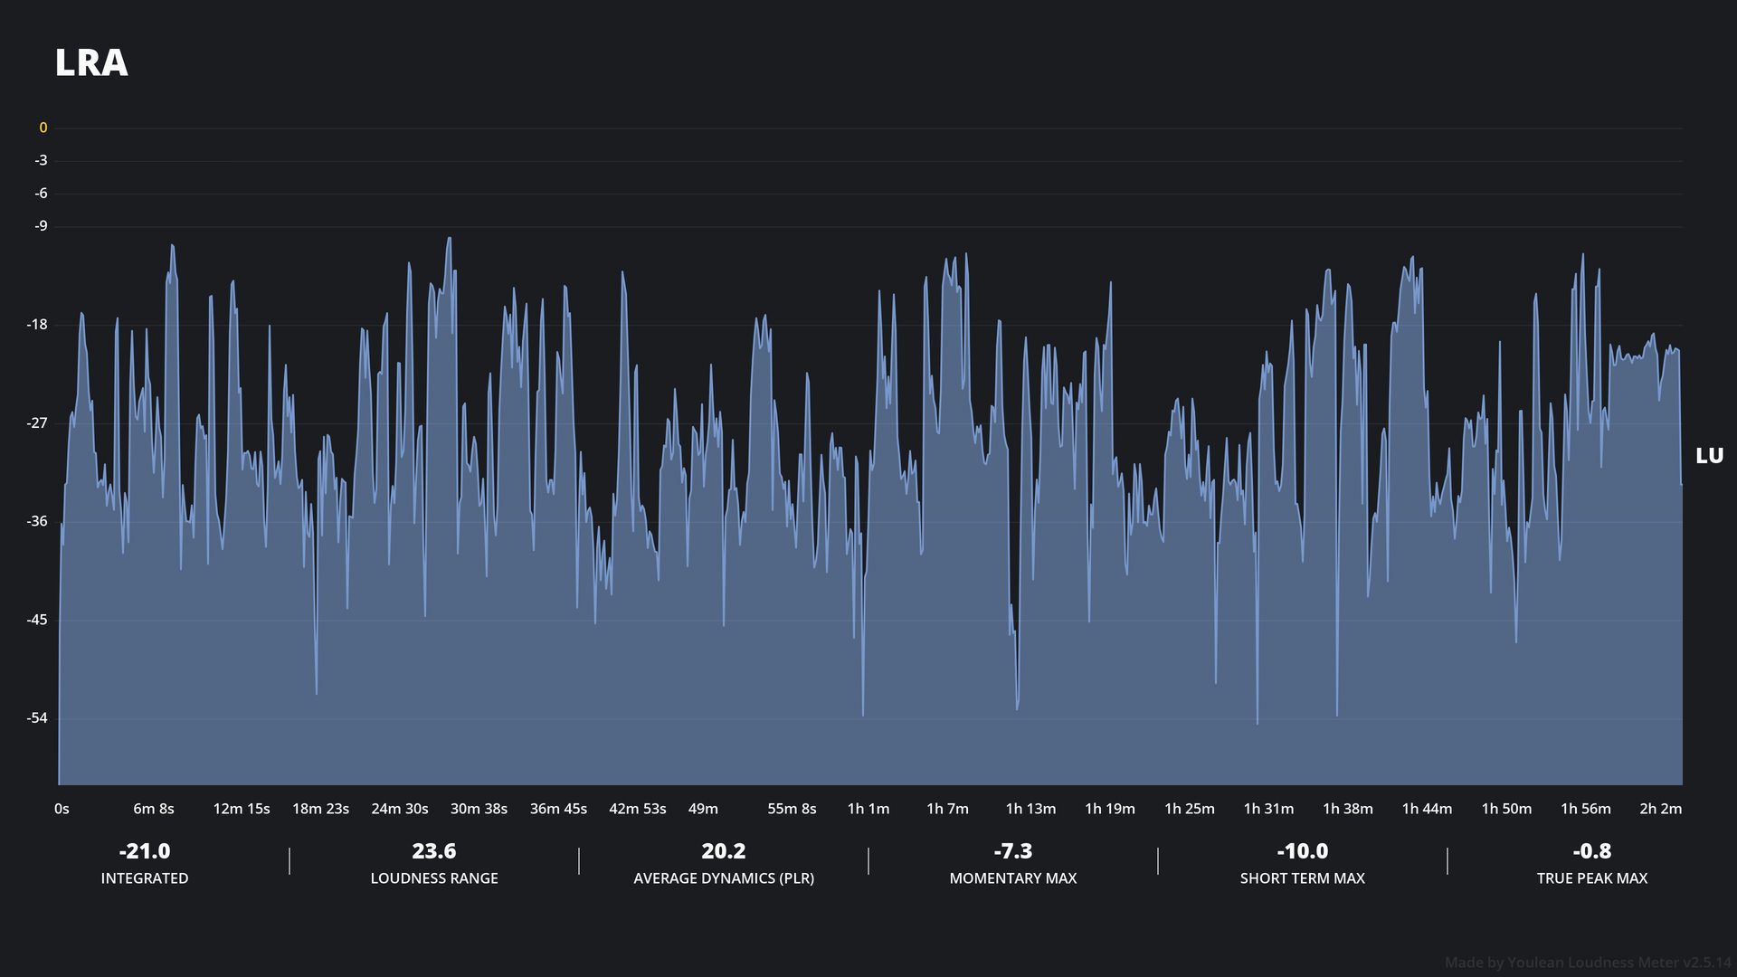Image resolution: width=1737 pixels, height=977 pixels.
Task: Click the 1h 50m time marker
Action: pyautogui.click(x=1506, y=809)
